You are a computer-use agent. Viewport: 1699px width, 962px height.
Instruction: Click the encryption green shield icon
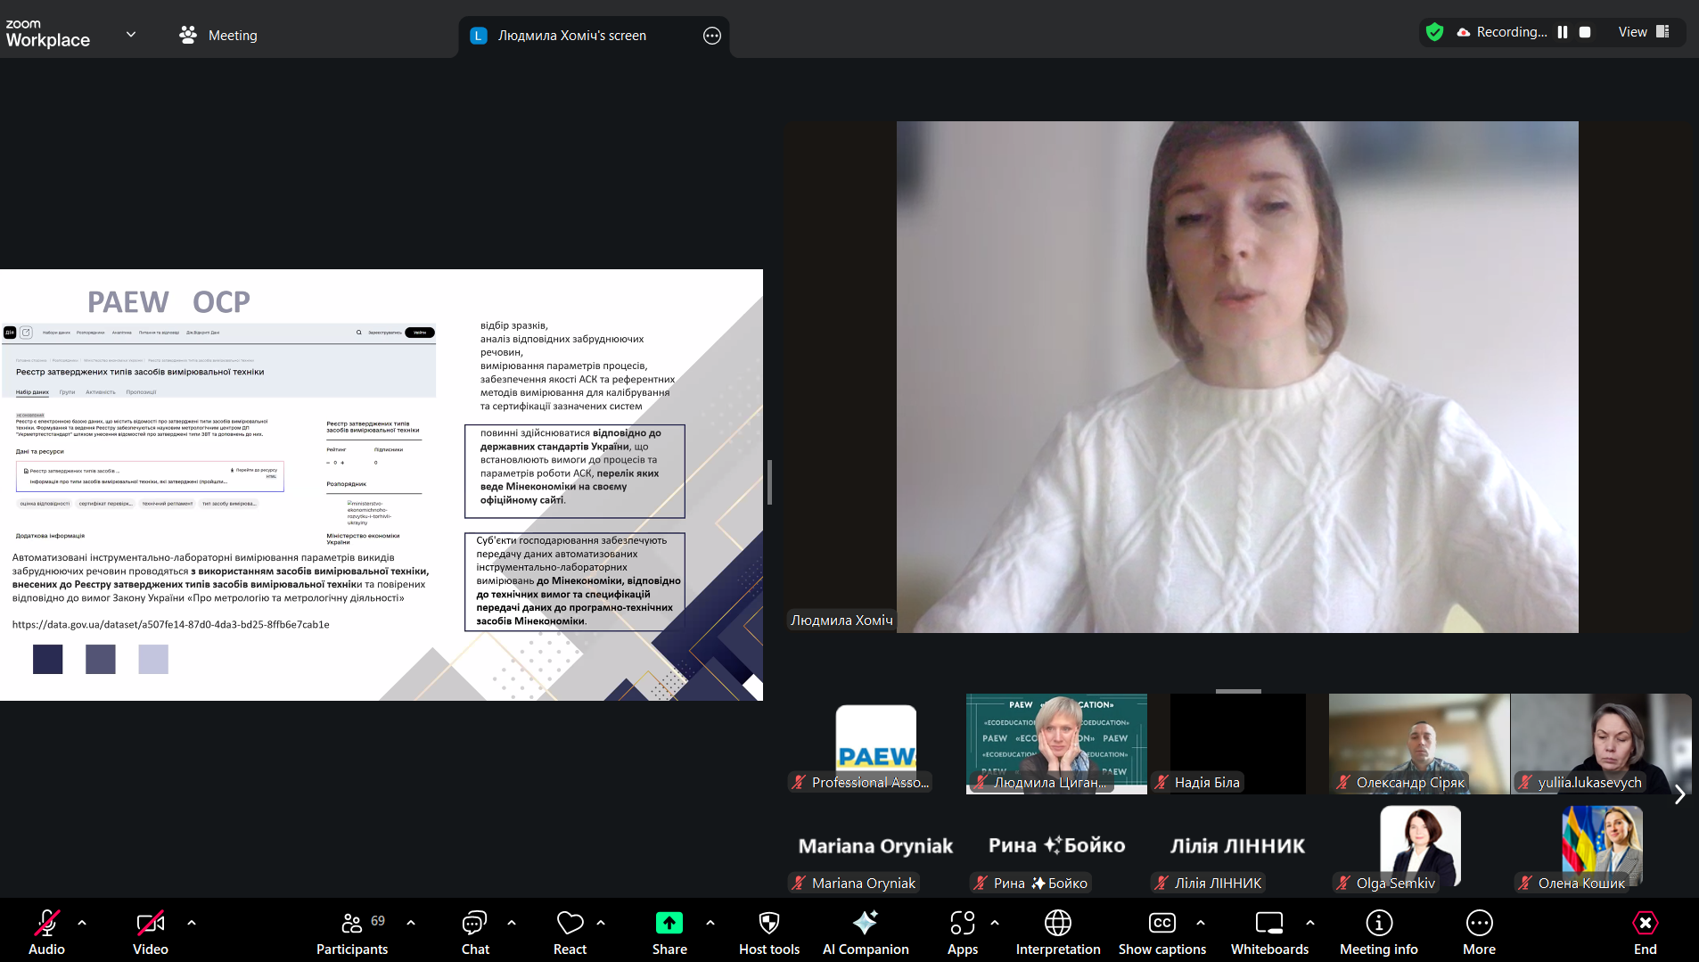tap(1434, 32)
